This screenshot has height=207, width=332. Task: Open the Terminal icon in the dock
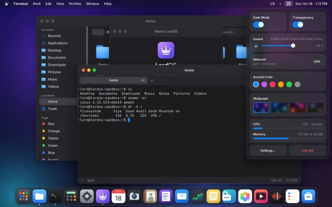[x=55, y=196]
